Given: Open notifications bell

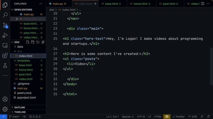Looking at the screenshot, I should pos(208,117).
